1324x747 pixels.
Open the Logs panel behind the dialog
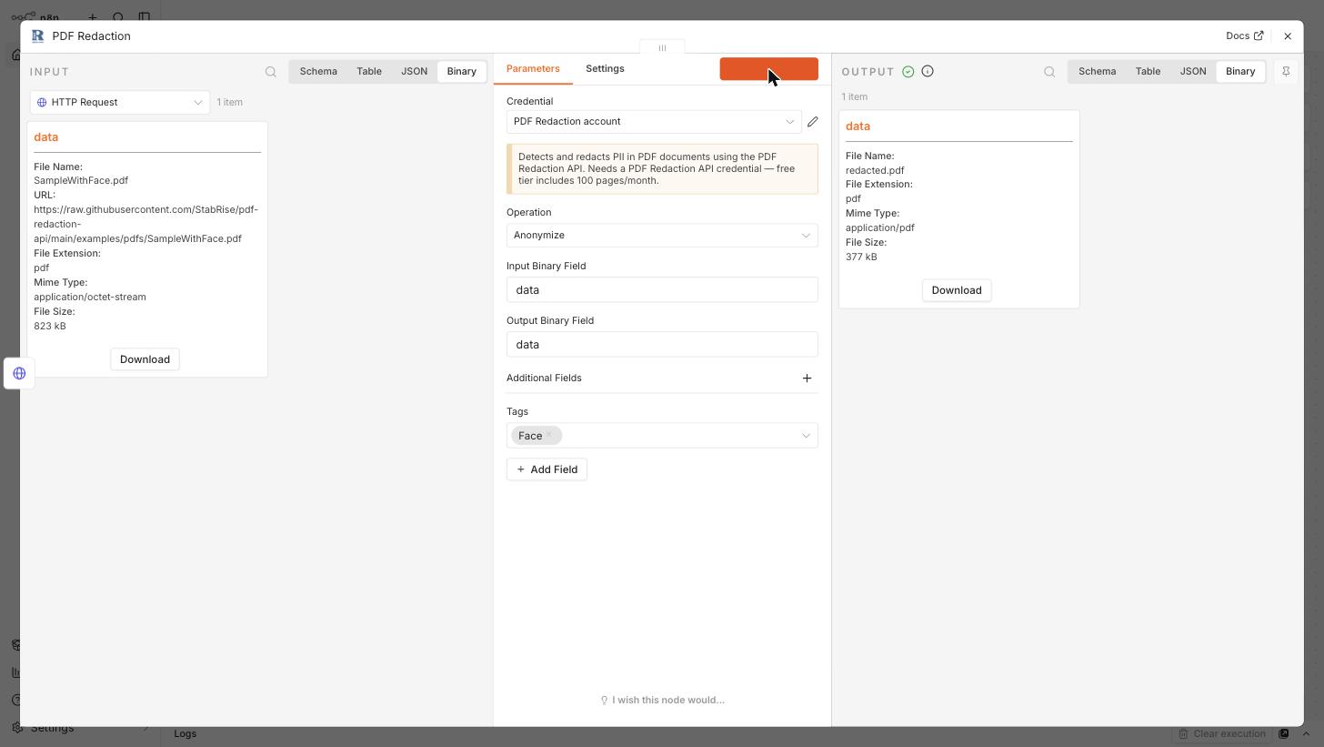(186, 734)
